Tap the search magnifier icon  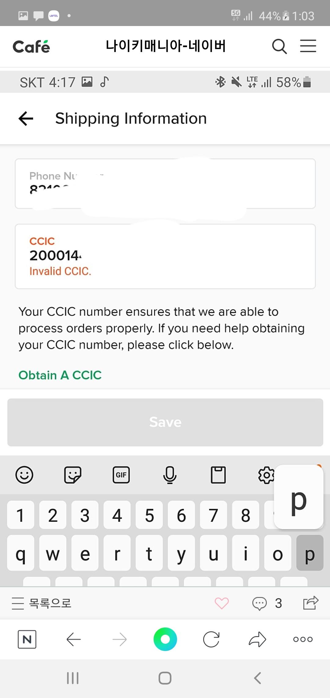(x=279, y=47)
